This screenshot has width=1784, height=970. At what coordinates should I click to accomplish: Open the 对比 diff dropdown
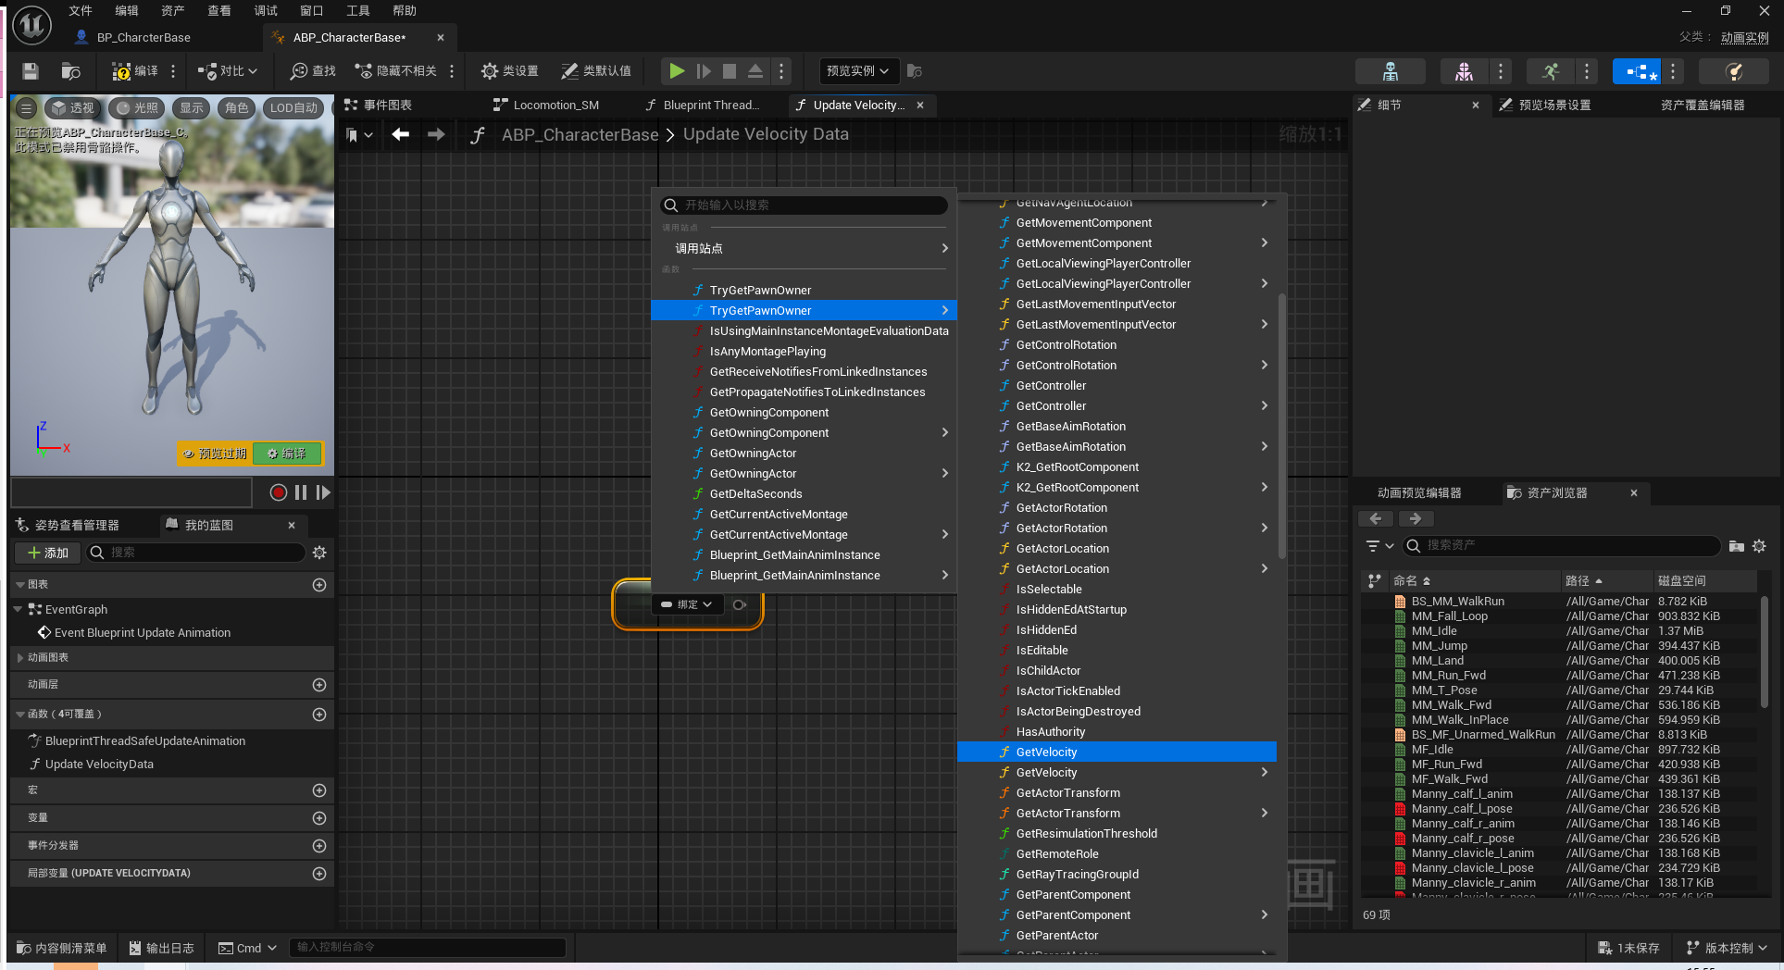point(228,71)
